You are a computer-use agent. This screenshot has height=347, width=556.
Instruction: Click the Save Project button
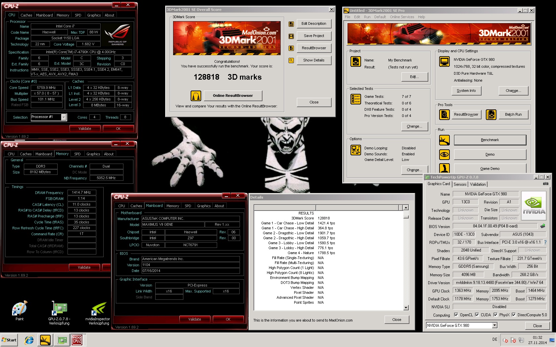[x=314, y=36]
